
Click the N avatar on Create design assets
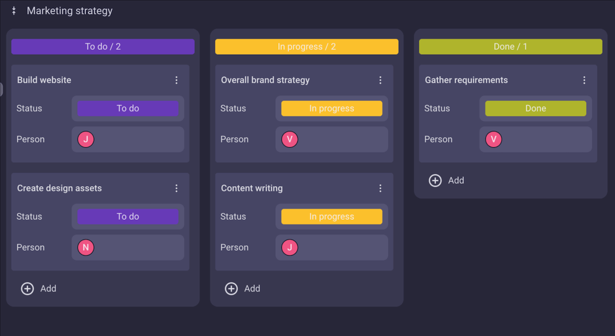click(x=86, y=248)
